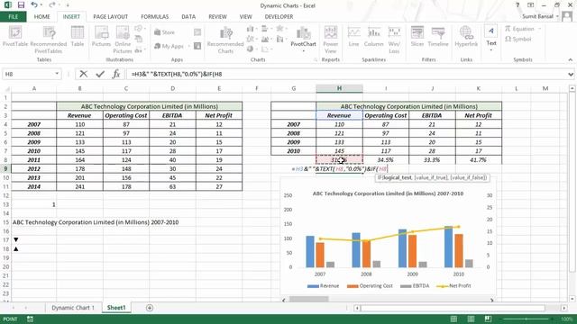Click the vertical scrollbar up arrow
This screenshot has width=577, height=324.
[x=572, y=88]
